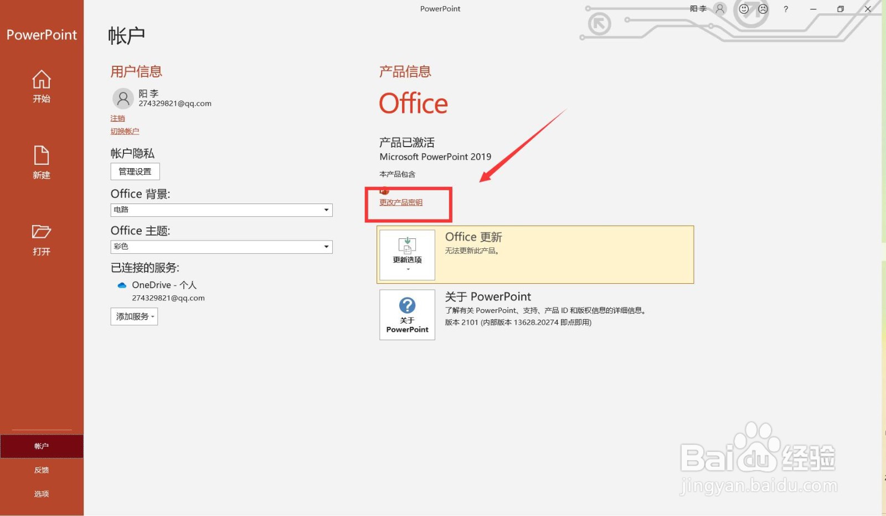Click the 阳 李 name in title bar
The height and width of the screenshot is (516, 886).
point(698,9)
